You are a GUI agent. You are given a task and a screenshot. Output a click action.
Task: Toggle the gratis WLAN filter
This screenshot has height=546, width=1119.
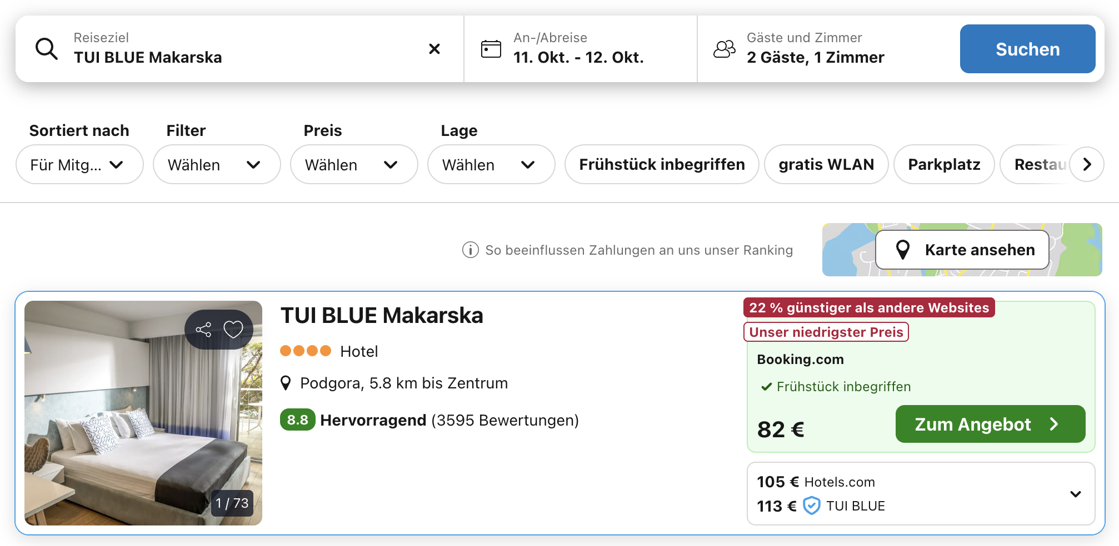click(826, 164)
